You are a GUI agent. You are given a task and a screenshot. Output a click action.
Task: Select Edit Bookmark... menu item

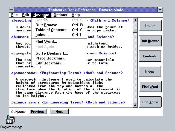(59, 63)
